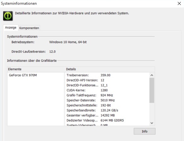
Task: Click the Gesamter verfügbar... row
Action: click(107, 115)
